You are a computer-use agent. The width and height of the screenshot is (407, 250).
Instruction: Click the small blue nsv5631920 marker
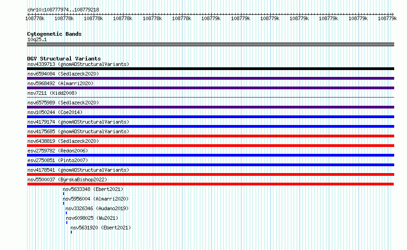(x=71, y=232)
